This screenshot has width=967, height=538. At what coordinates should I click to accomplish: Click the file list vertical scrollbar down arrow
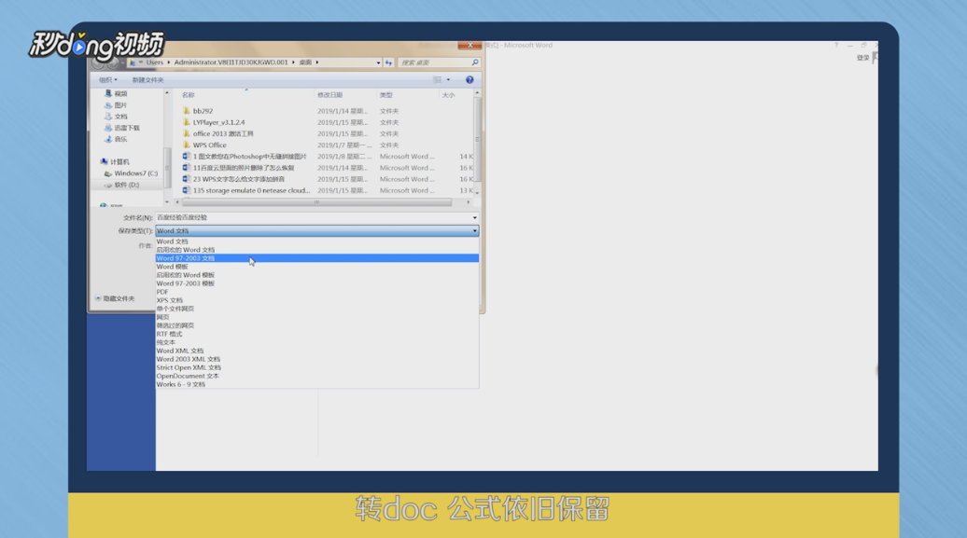(x=477, y=193)
